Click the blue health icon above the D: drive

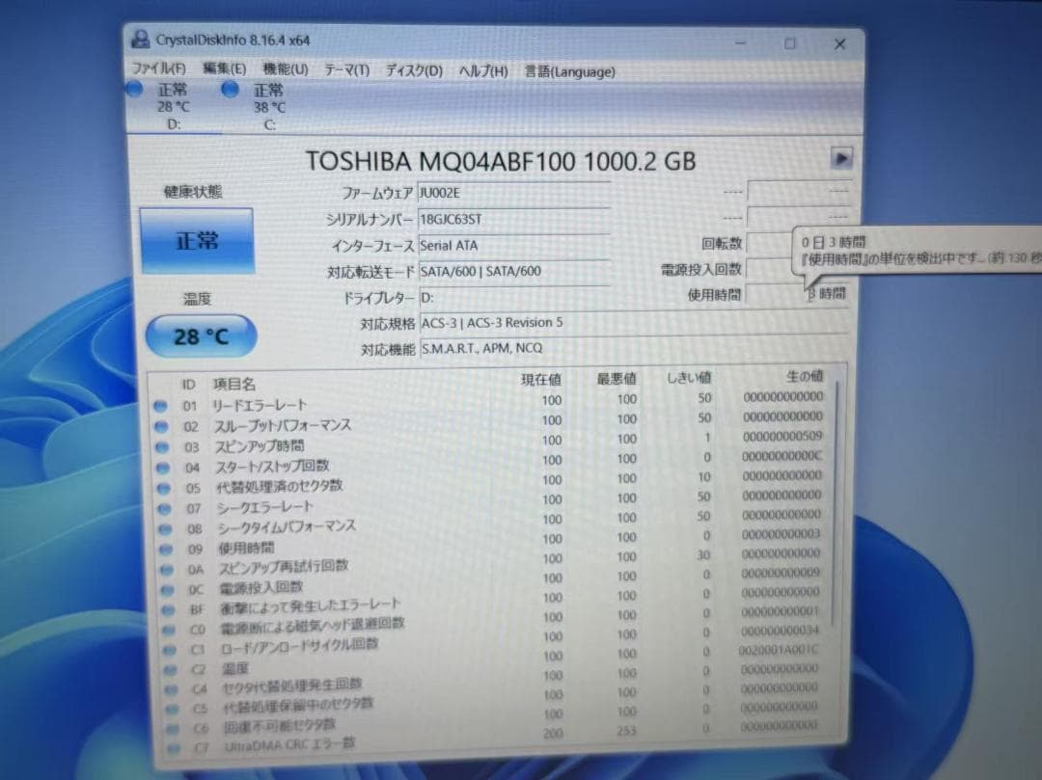(134, 89)
